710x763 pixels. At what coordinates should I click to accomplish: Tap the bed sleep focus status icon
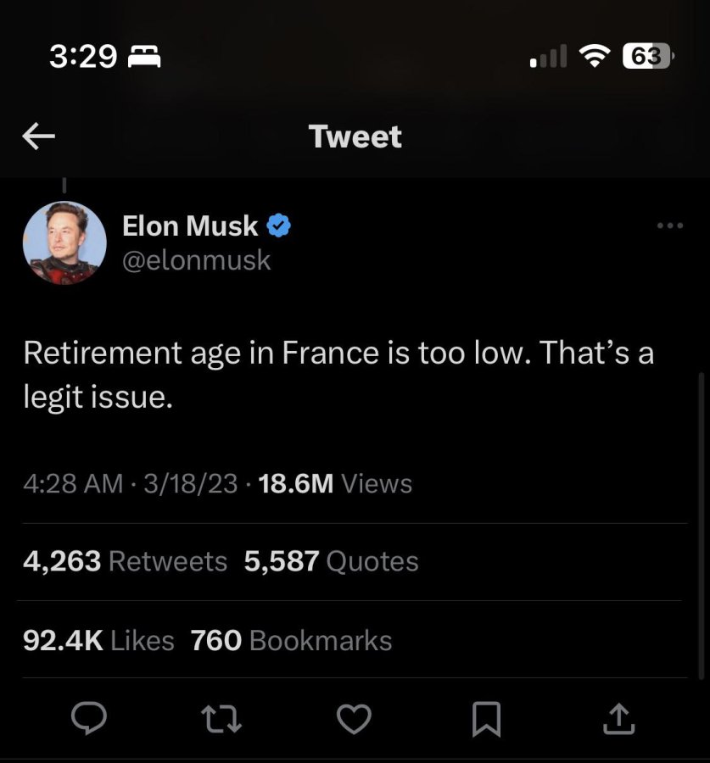tap(143, 57)
